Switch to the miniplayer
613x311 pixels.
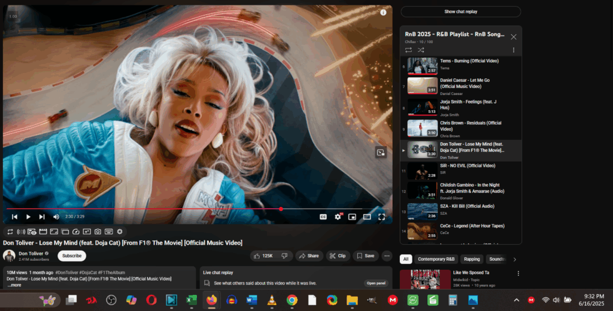tap(352, 217)
